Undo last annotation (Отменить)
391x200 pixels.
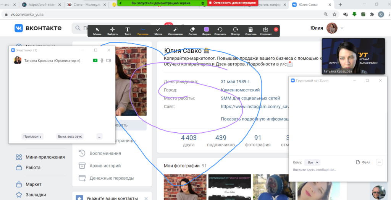click(x=220, y=31)
